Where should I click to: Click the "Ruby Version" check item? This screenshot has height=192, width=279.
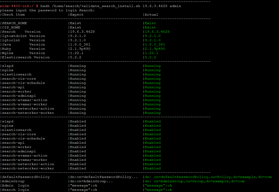point(23,49)
